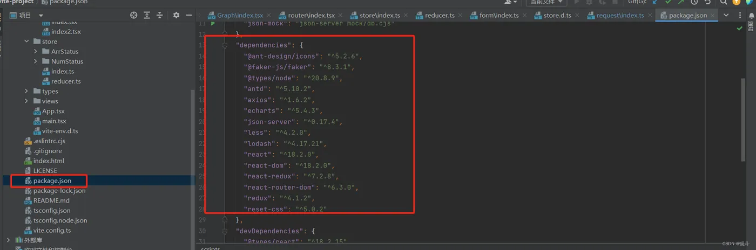Expand the types folder chevron
Image resolution: width=756 pixels, height=250 pixels.
tap(26, 91)
